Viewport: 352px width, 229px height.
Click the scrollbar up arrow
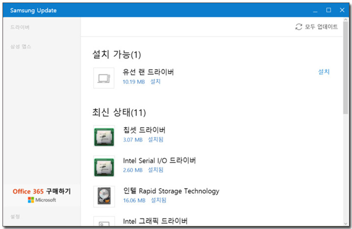point(345,20)
